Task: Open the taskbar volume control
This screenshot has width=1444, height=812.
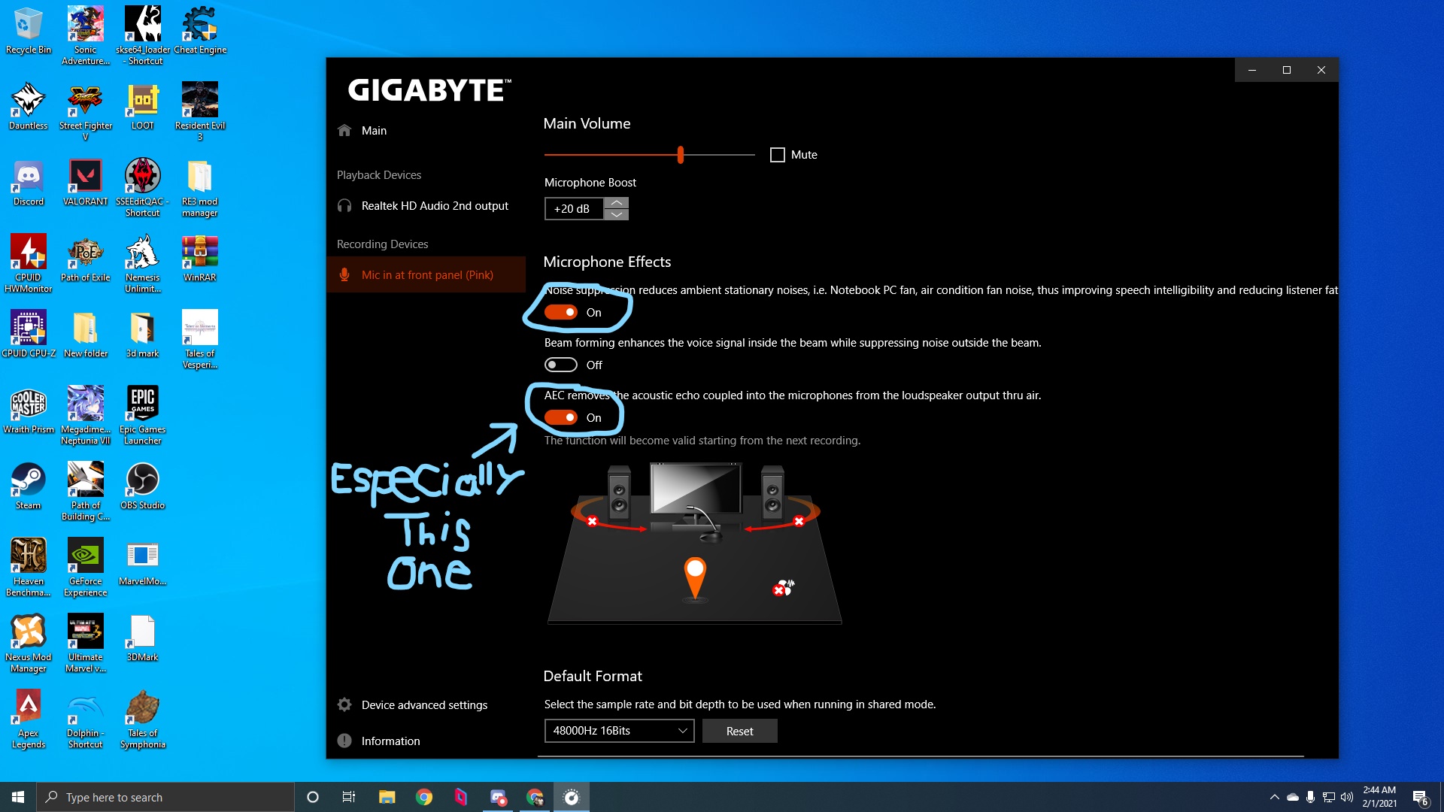Action: tap(1347, 797)
